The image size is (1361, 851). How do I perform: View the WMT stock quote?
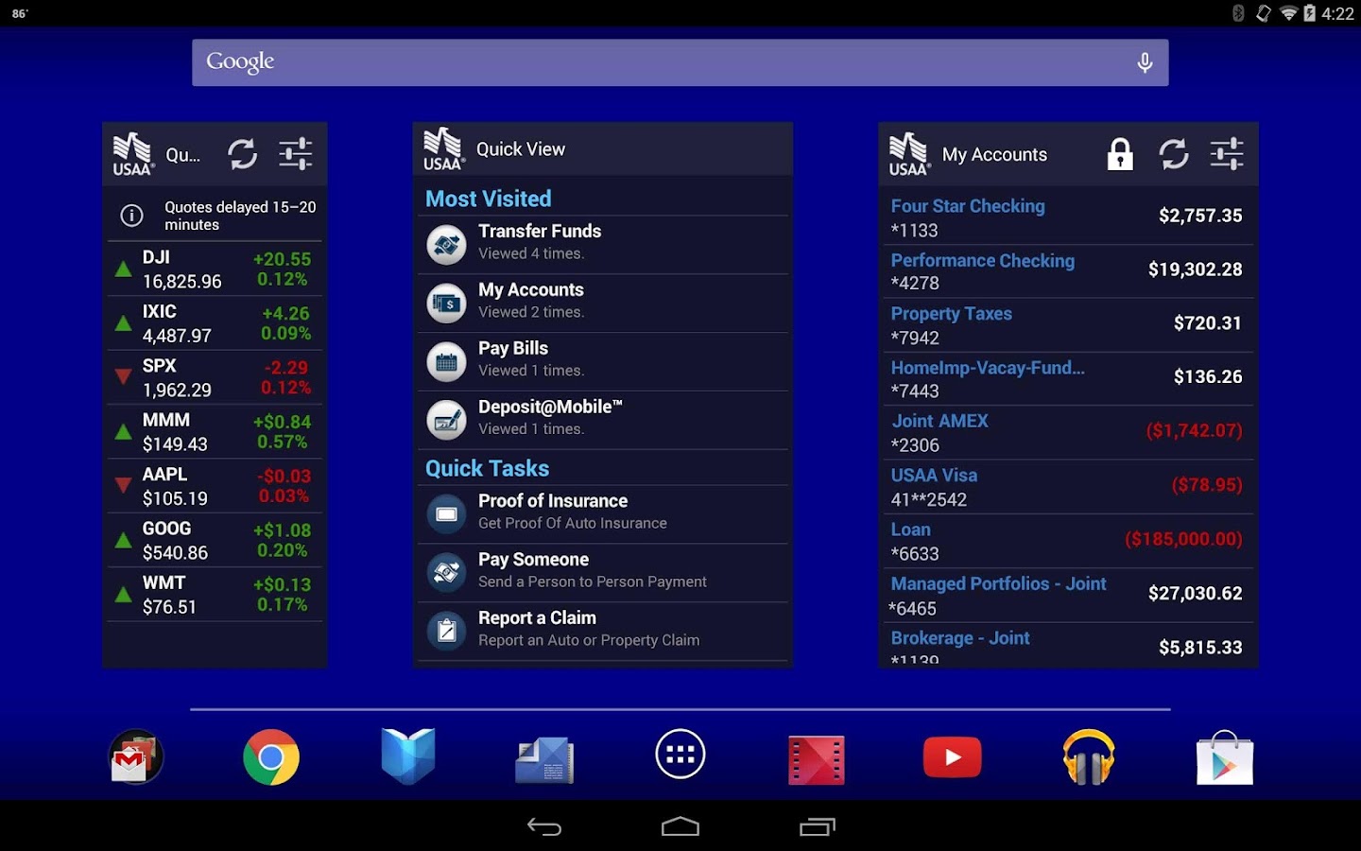tap(215, 595)
